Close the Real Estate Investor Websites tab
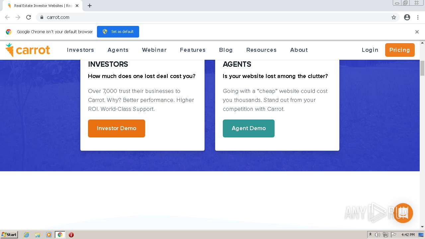The image size is (425, 239). pos(77,6)
